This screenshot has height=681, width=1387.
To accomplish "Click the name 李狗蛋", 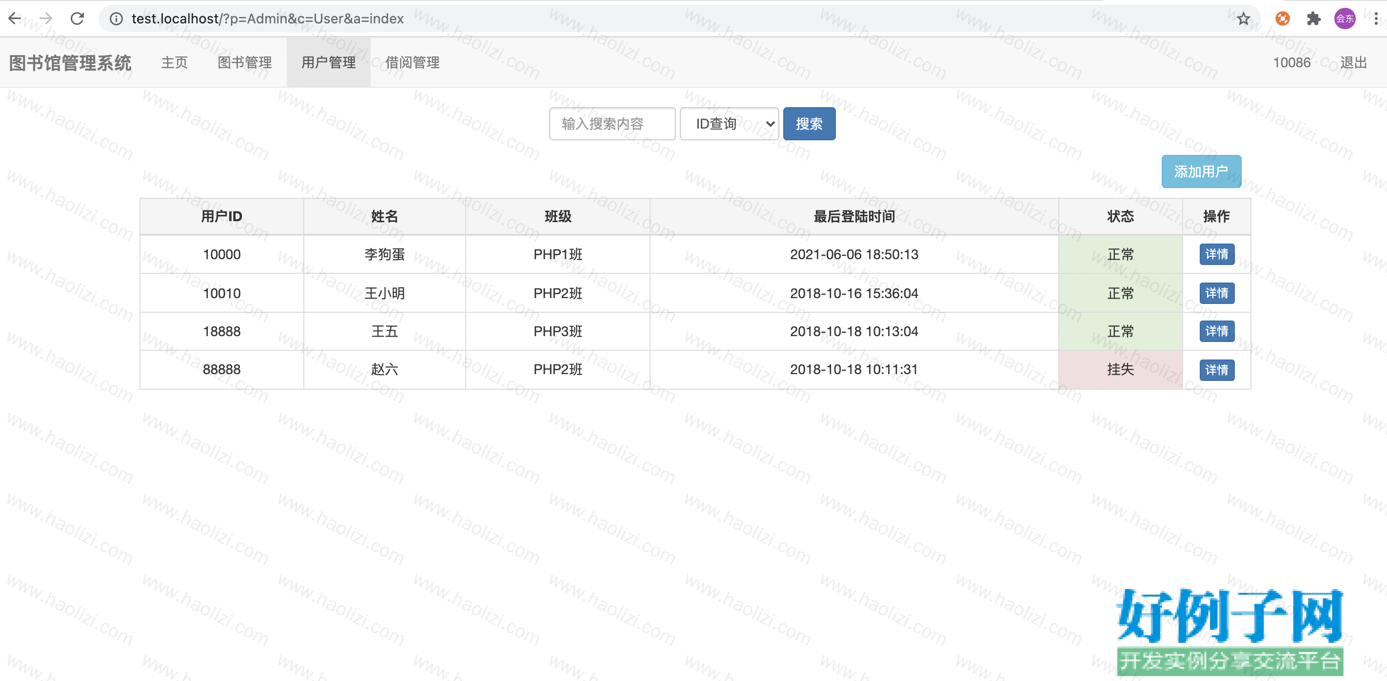I will [384, 254].
